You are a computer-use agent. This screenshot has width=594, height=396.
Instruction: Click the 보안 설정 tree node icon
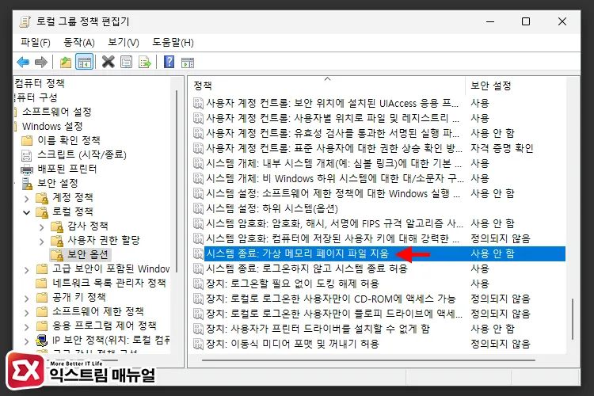click(x=27, y=184)
